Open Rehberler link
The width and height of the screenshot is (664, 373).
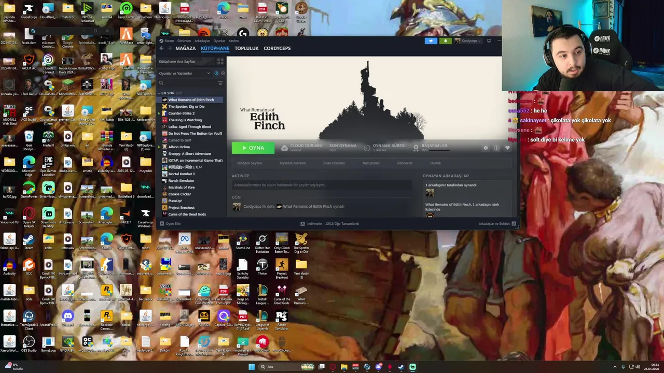[x=405, y=163]
